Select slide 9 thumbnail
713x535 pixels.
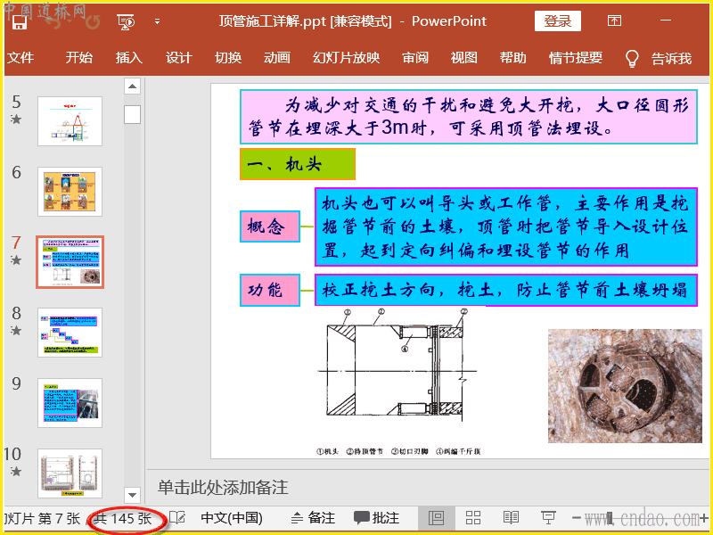pyautogui.click(x=70, y=403)
